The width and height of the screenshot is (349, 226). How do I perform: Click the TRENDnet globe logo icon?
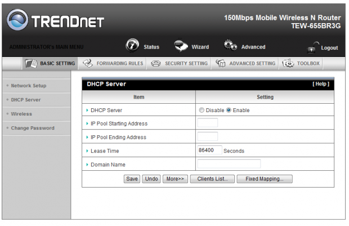tap(17, 20)
